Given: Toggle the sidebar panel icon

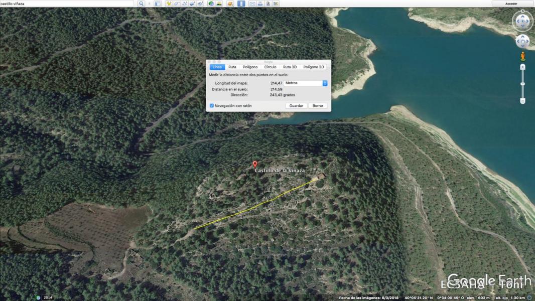Looking at the screenshot, I should tap(158, 4).
